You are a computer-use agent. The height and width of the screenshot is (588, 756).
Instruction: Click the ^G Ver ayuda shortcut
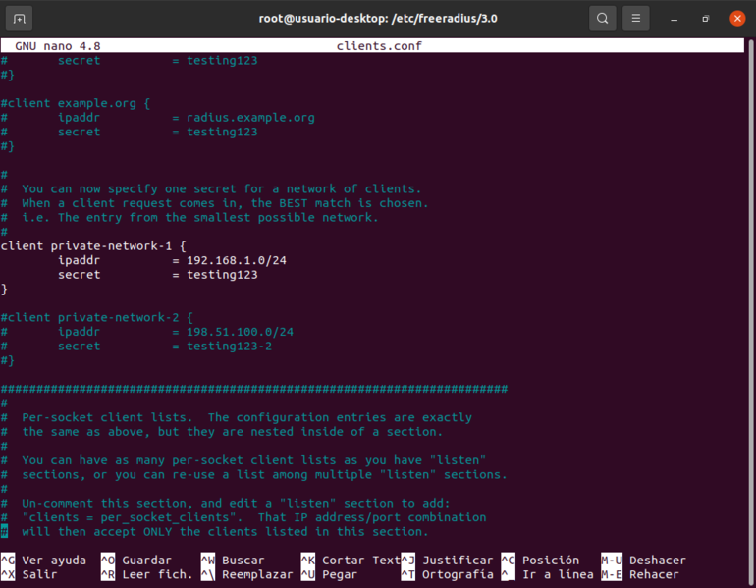[43, 561]
